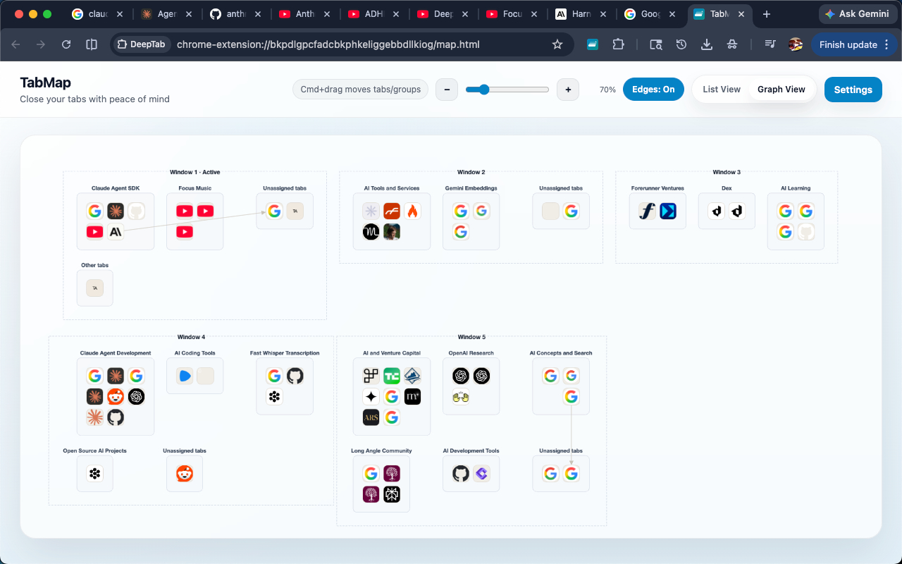Click the blue icon in AI Coding Tools
Viewport: 902px width, 564px height.
185,376
